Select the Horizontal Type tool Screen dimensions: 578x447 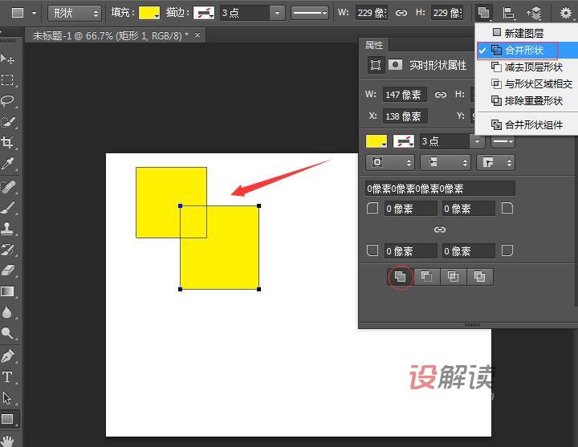pos(8,377)
